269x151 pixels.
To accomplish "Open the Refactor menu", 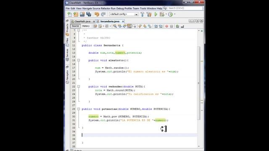I will click(x=105, y=8).
